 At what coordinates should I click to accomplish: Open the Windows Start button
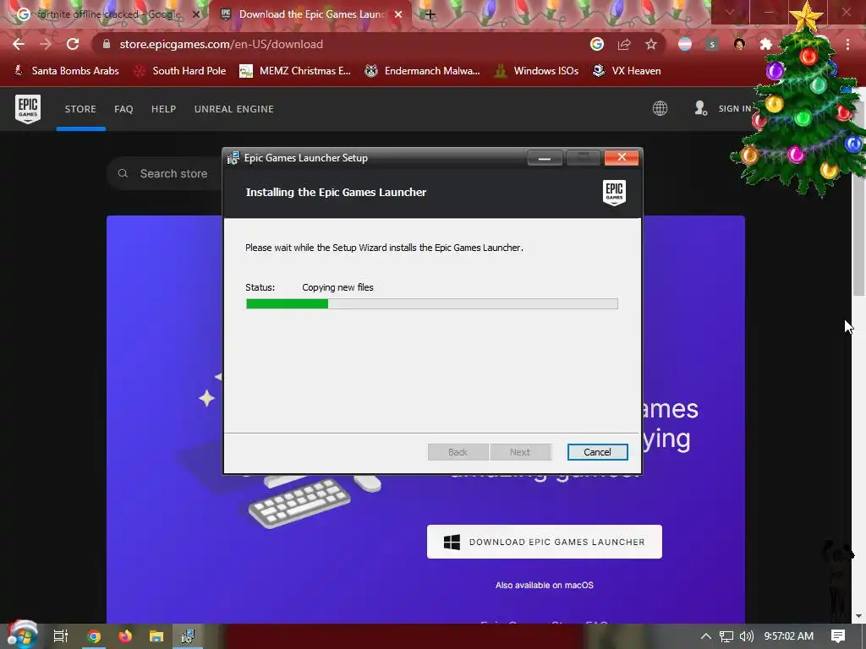pos(21,635)
